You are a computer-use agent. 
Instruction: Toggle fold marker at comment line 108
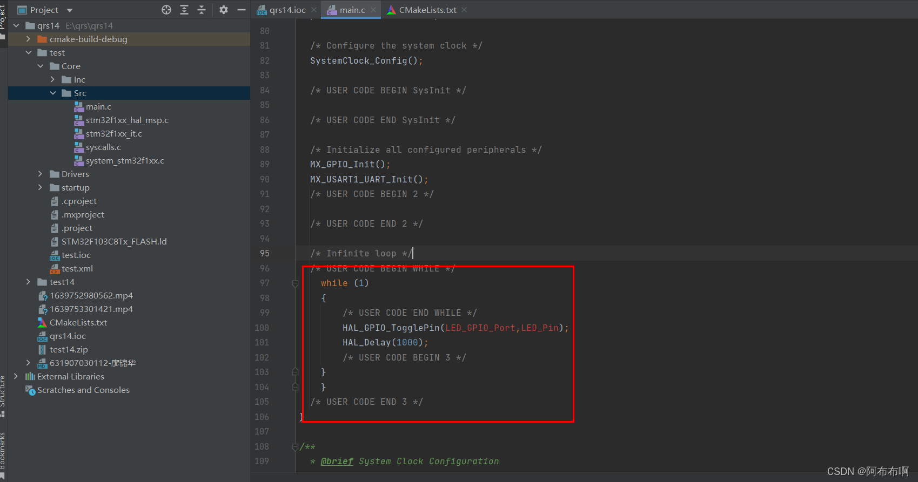tap(295, 447)
